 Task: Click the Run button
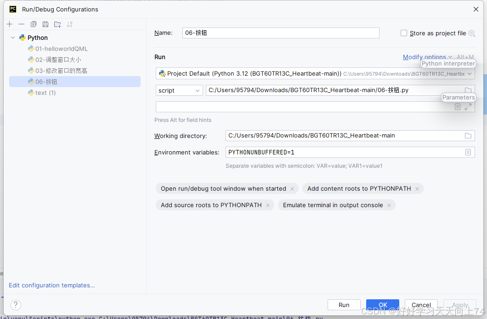[x=344, y=304]
